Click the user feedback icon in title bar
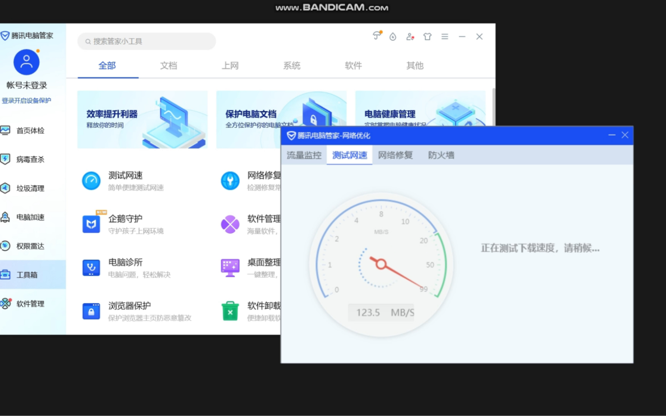The image size is (666, 416). pos(410,37)
